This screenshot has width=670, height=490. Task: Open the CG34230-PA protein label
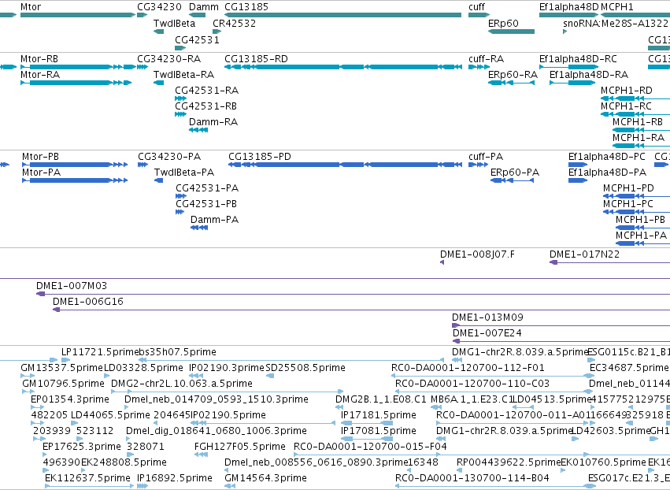point(169,157)
